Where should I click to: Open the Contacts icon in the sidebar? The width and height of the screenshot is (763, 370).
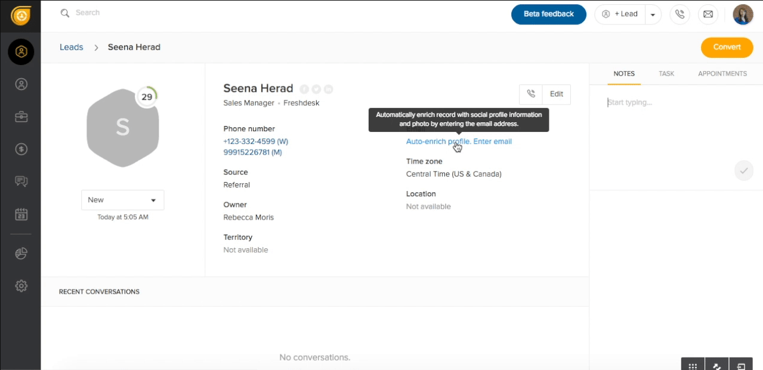coord(21,84)
